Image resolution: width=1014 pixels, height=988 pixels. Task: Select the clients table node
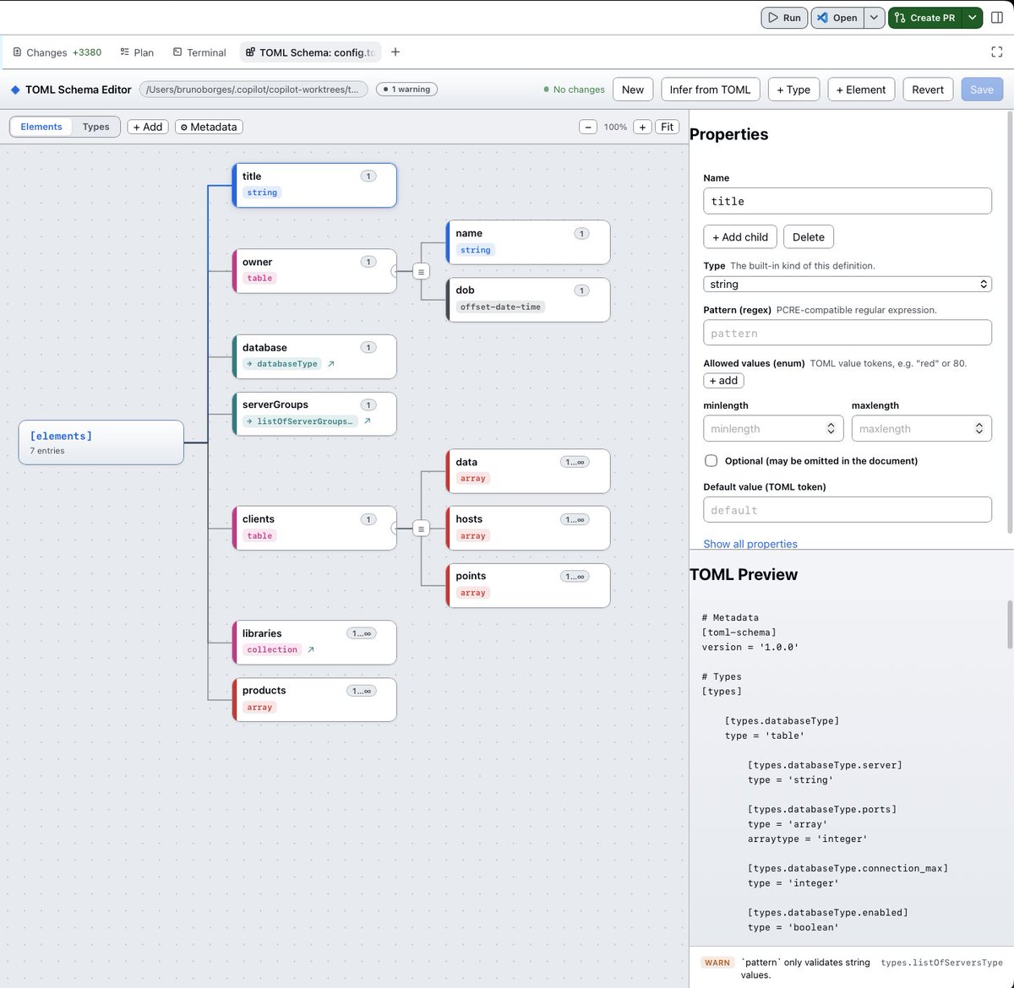pos(314,528)
